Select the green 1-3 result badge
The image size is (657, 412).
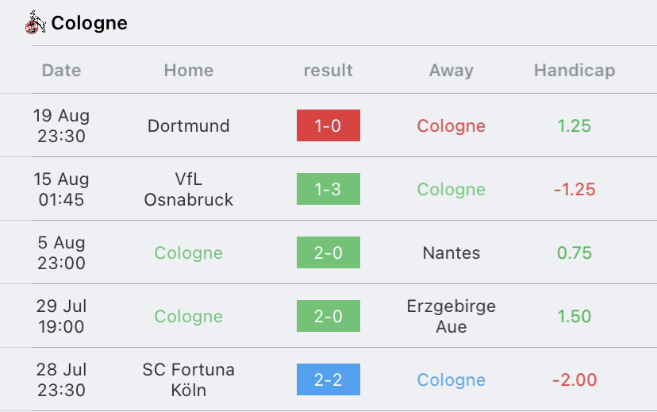click(328, 189)
